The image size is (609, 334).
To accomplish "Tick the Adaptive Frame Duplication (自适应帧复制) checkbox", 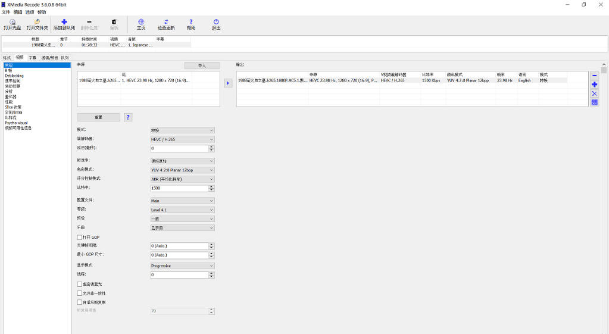I will pos(80,302).
